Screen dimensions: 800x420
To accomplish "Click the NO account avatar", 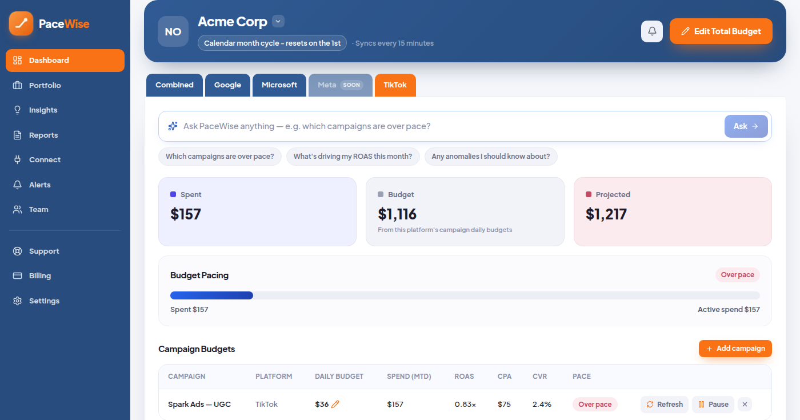I will (173, 31).
